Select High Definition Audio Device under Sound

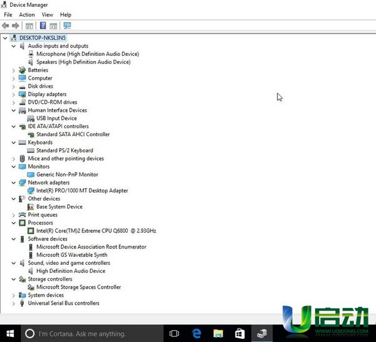pyautogui.click(x=71, y=270)
